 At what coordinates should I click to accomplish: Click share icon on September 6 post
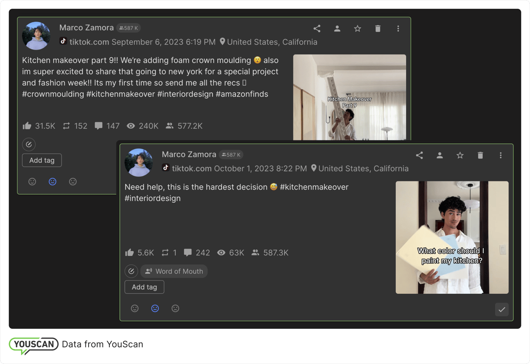coord(317,29)
